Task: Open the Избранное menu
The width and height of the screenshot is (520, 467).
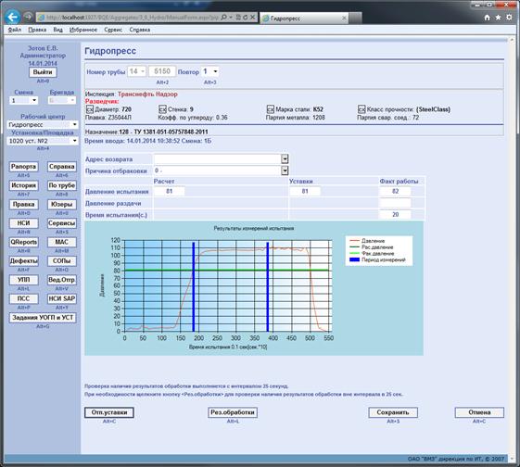Action: pyautogui.click(x=83, y=30)
